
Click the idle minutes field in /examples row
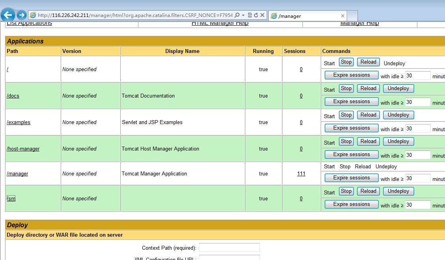click(418, 128)
